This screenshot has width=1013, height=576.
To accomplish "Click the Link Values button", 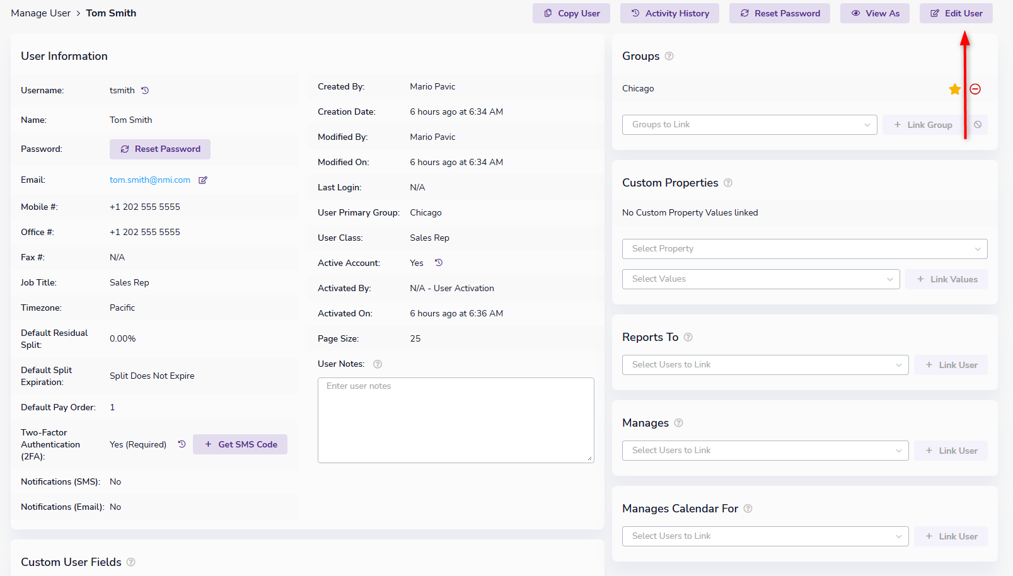I will tap(946, 279).
